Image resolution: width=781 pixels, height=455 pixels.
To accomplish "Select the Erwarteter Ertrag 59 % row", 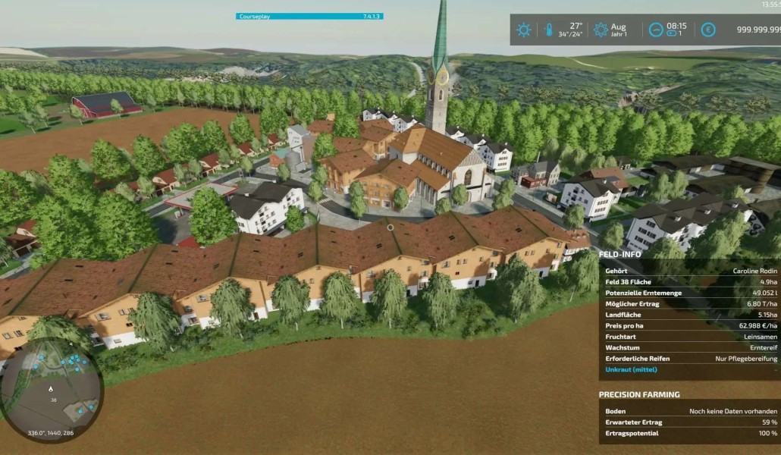I will pos(691,422).
